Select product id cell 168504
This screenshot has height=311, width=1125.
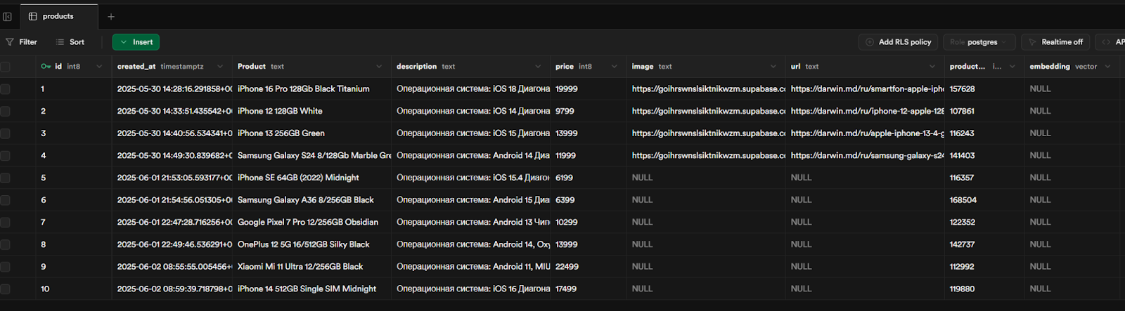[x=984, y=200]
